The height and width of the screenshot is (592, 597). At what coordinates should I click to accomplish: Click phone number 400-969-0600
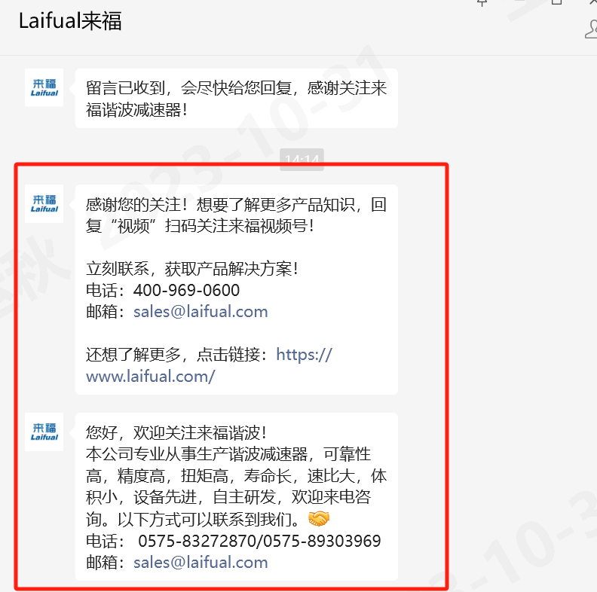186,290
